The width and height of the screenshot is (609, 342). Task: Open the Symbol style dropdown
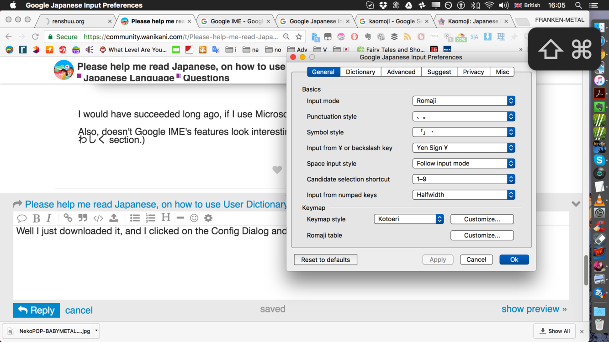pos(464,132)
